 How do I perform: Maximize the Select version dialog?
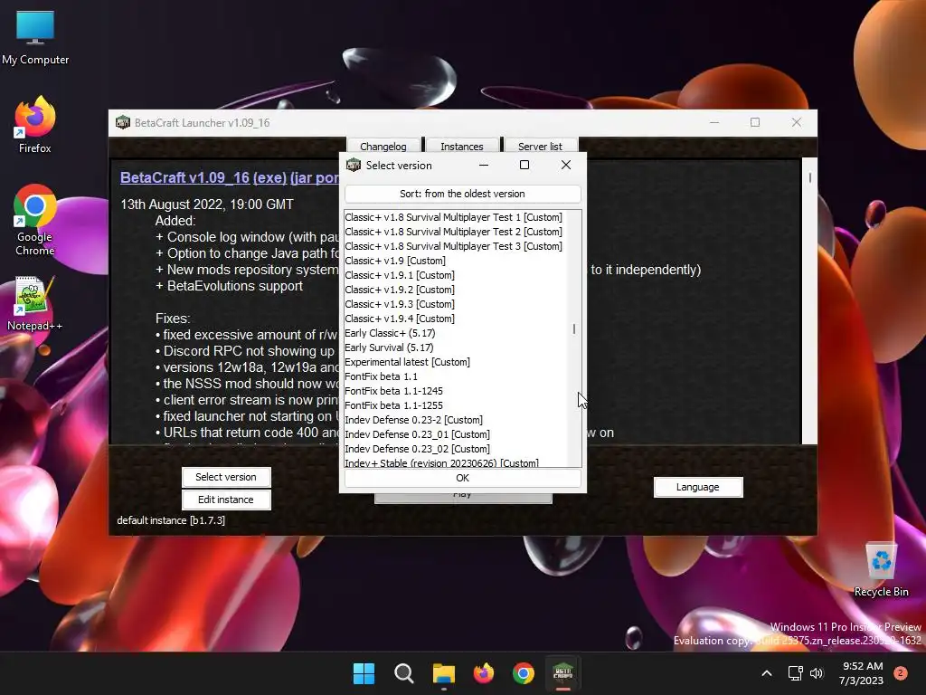coord(524,165)
